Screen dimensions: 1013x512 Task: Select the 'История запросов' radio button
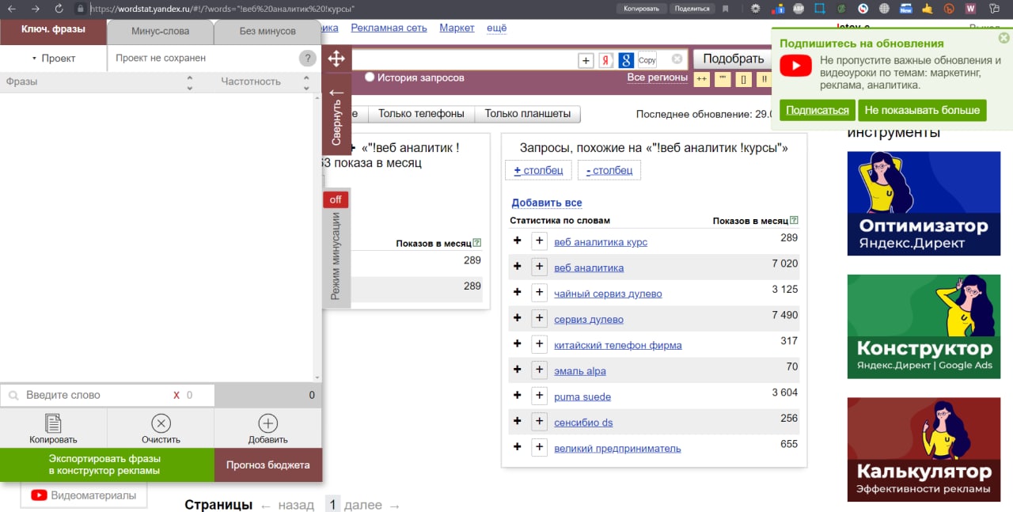370,78
